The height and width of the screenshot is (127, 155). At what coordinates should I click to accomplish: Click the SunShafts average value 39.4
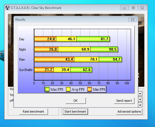(x=65, y=70)
